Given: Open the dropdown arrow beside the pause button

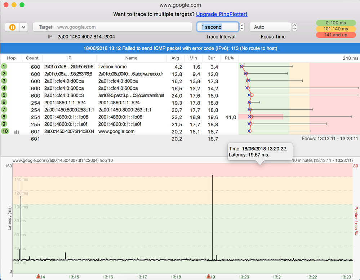Looking at the screenshot, I should pyautogui.click(x=24, y=27).
